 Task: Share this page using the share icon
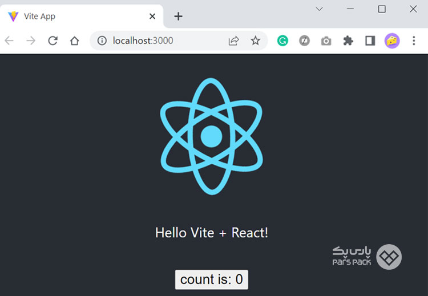click(233, 40)
